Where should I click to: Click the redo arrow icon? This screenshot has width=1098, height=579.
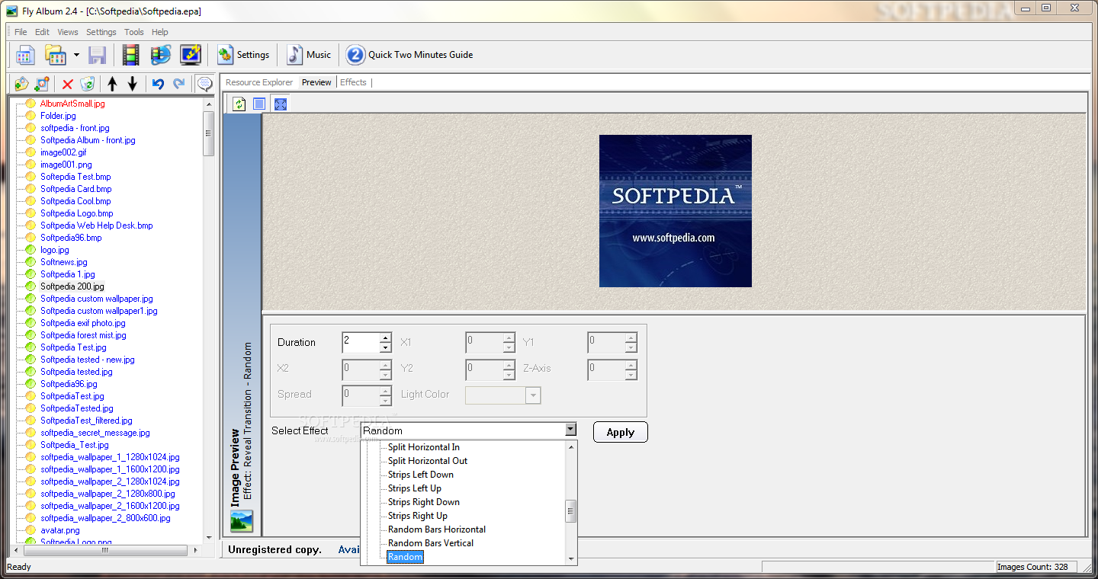tap(179, 84)
